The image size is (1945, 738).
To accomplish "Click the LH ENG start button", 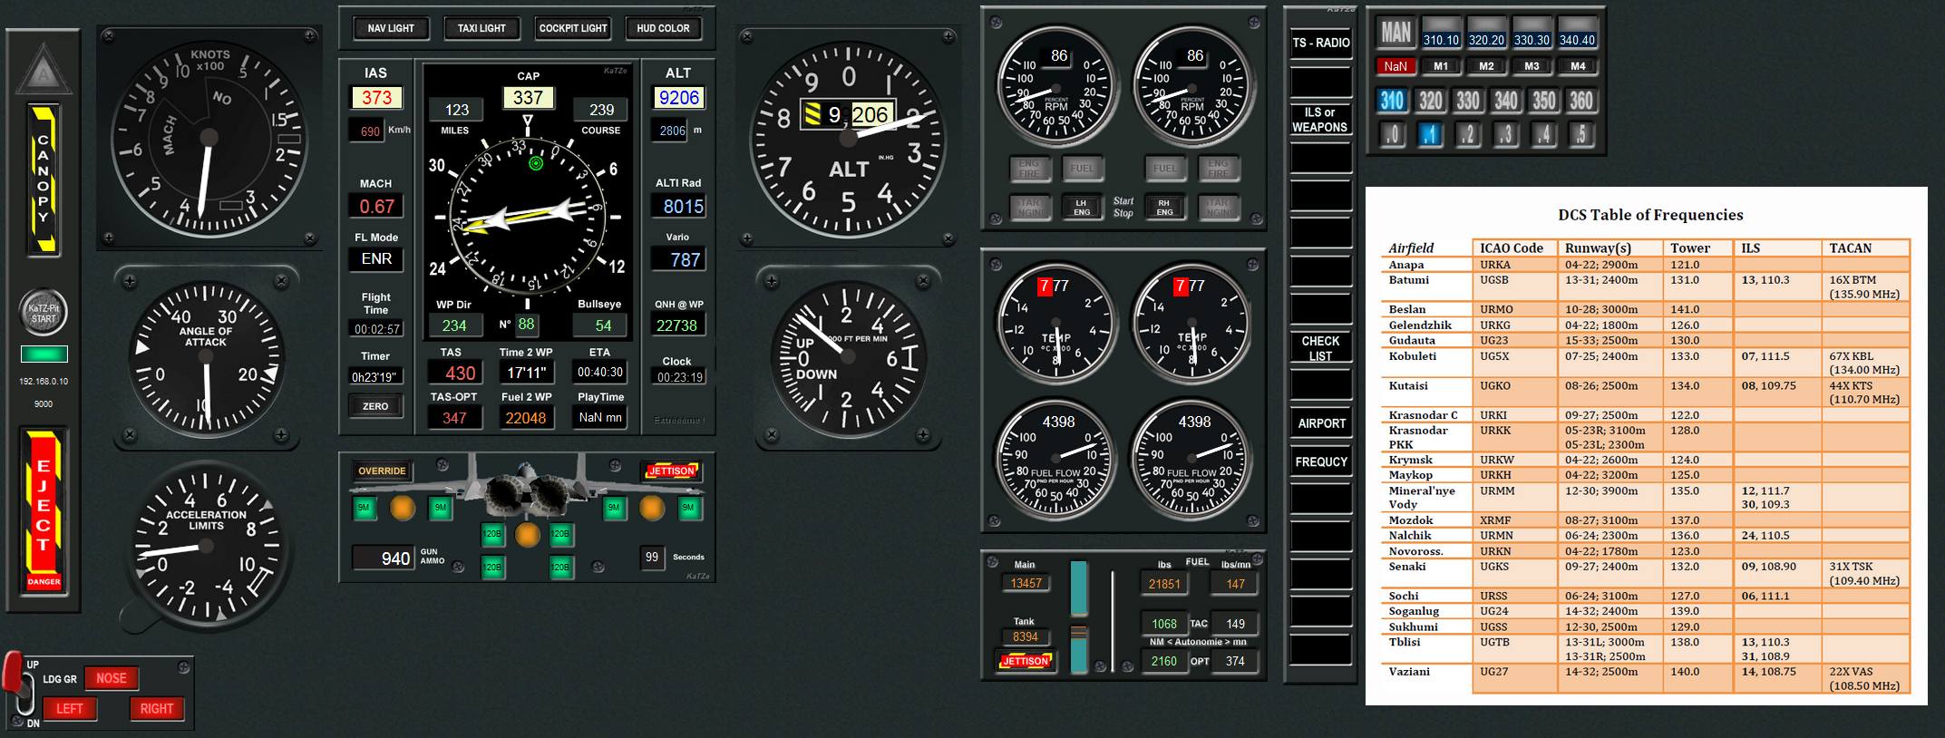I will coord(1081,208).
